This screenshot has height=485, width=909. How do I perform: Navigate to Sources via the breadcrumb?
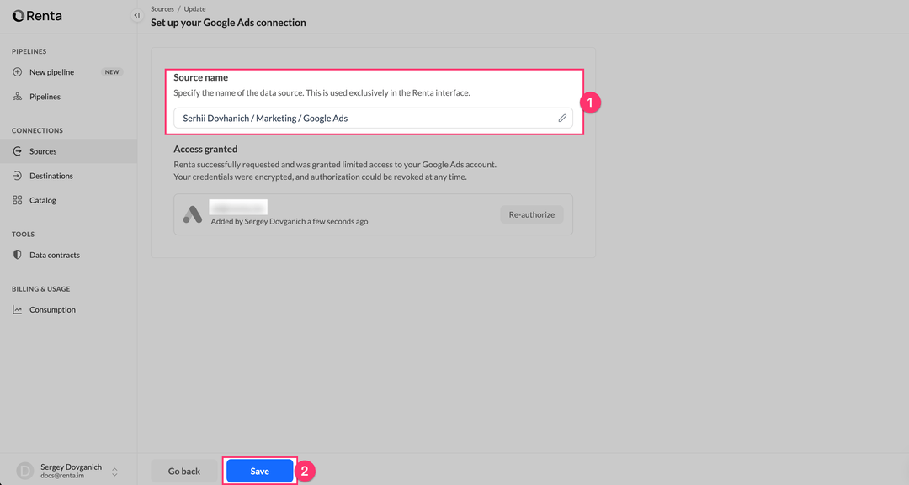tap(162, 8)
